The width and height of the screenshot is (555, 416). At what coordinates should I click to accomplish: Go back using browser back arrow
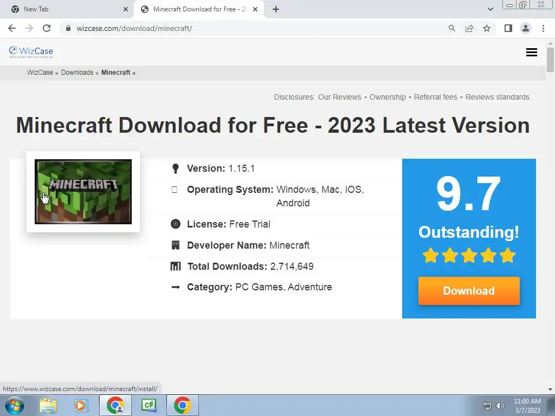coord(12,28)
